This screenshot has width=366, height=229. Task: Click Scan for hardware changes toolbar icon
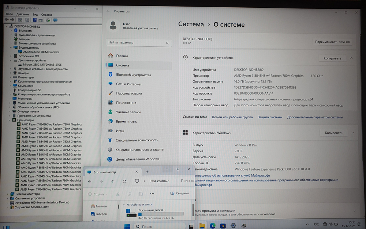pyautogui.click(x=48, y=20)
